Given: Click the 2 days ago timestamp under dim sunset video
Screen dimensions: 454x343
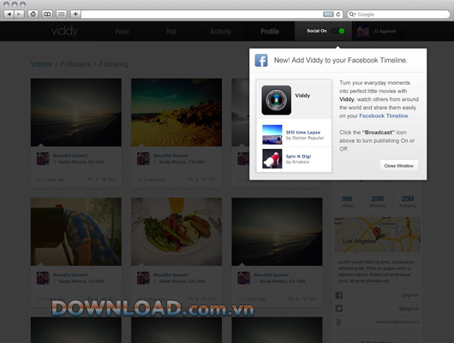Looking at the screenshot, I should click(54, 180).
